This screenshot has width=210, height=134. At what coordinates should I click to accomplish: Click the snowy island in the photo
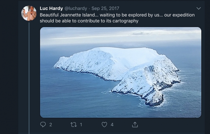coord(118,66)
